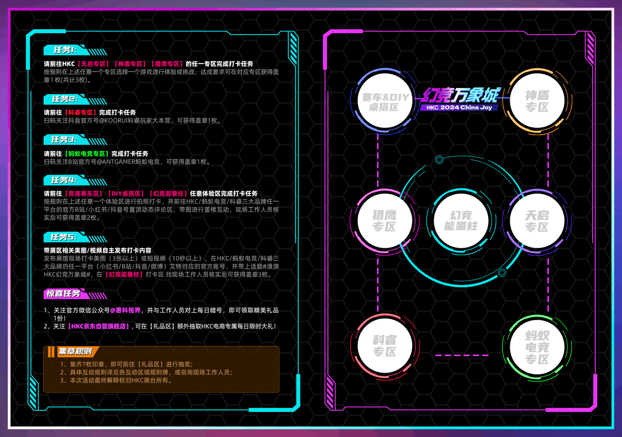The image size is (622, 437).
Task: Click the 任务2 header label
Action: (x=65, y=99)
